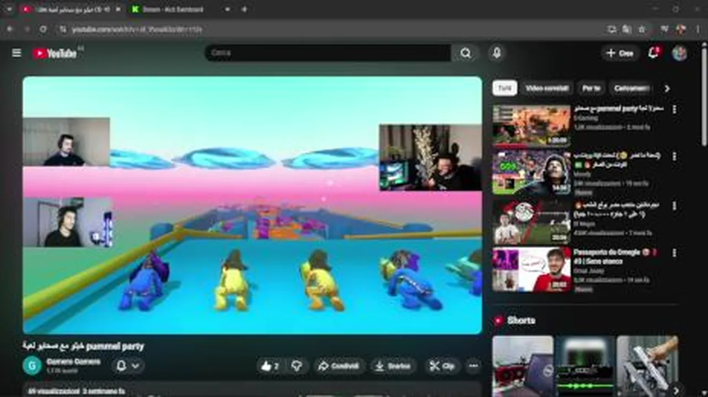Screen dimensions: 708x397
Task: Expand the video description views line
Action: [76, 391]
